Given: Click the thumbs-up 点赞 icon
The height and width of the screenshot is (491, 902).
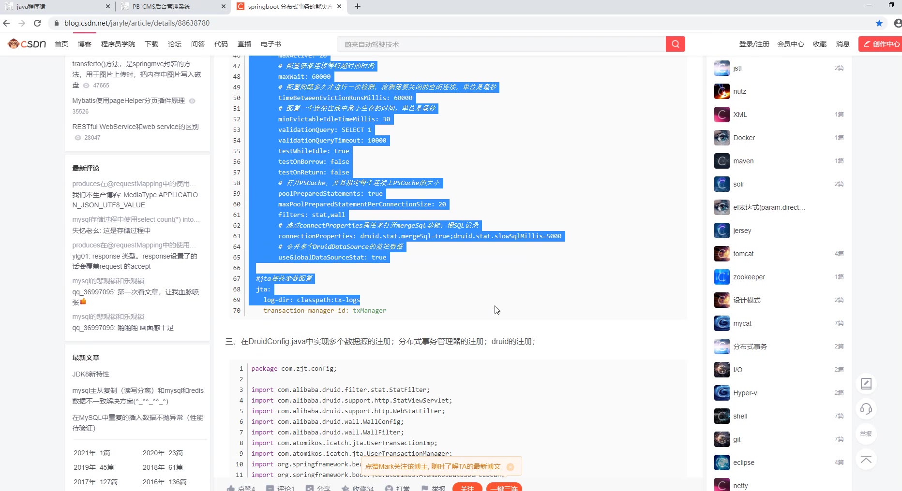Looking at the screenshot, I should (231, 488).
